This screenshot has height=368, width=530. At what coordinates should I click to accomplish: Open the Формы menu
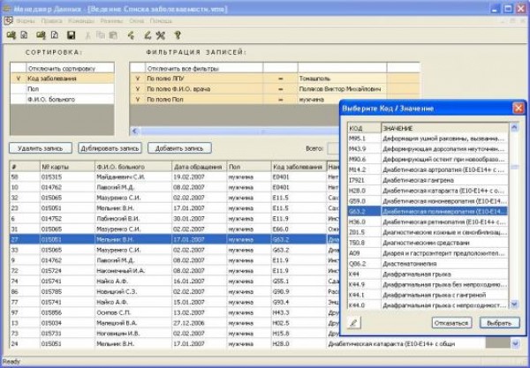[x=26, y=19]
